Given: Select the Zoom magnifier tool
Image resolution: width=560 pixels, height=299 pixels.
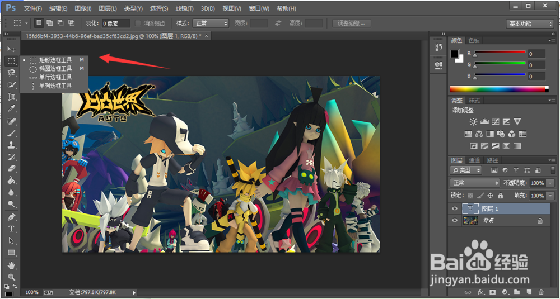Looking at the screenshot, I should click(x=11, y=277).
